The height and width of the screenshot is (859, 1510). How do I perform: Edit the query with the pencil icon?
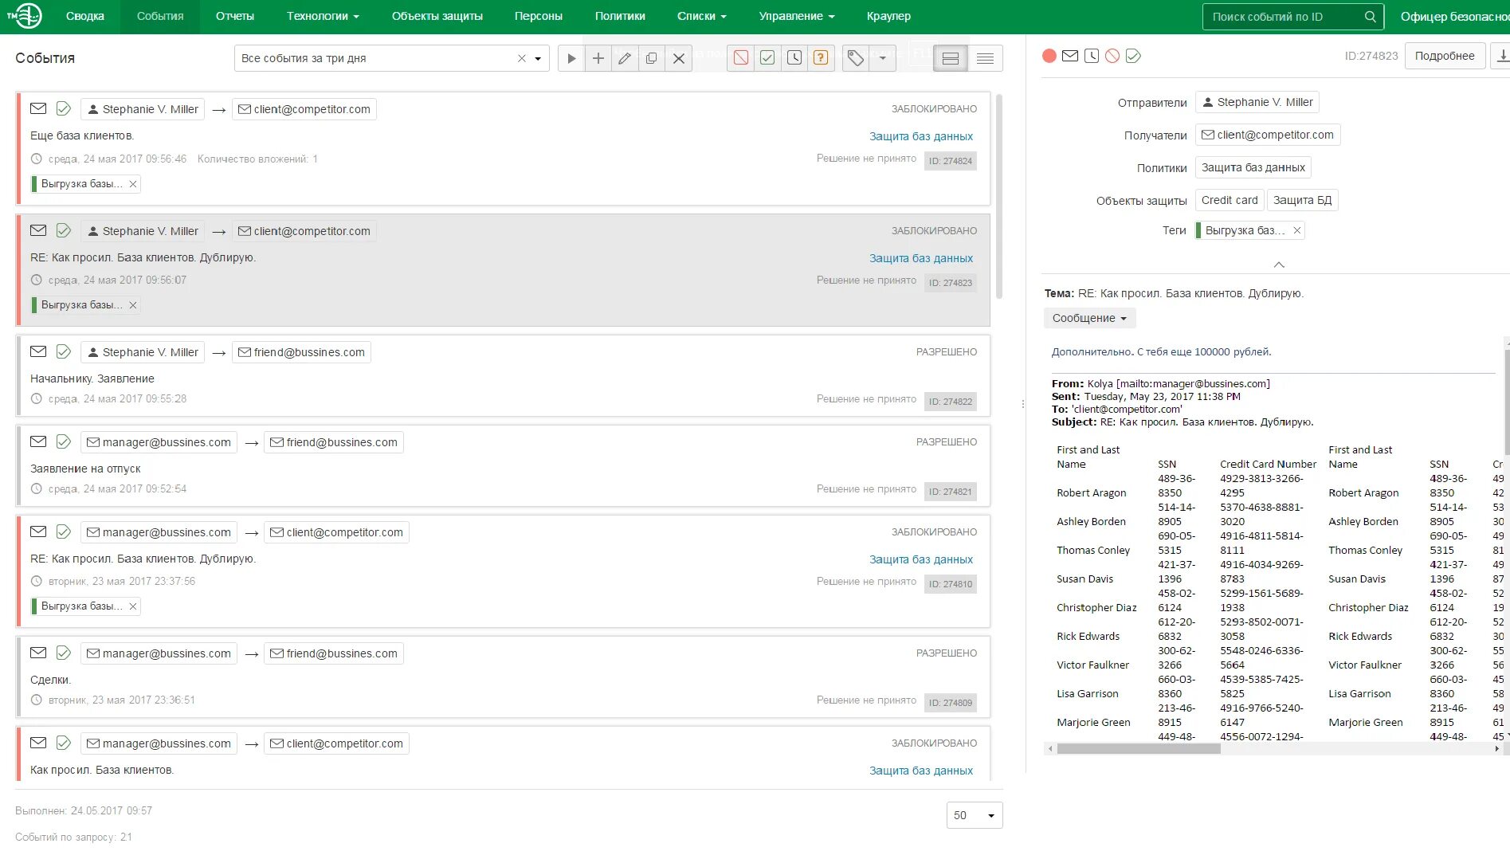[x=625, y=58]
